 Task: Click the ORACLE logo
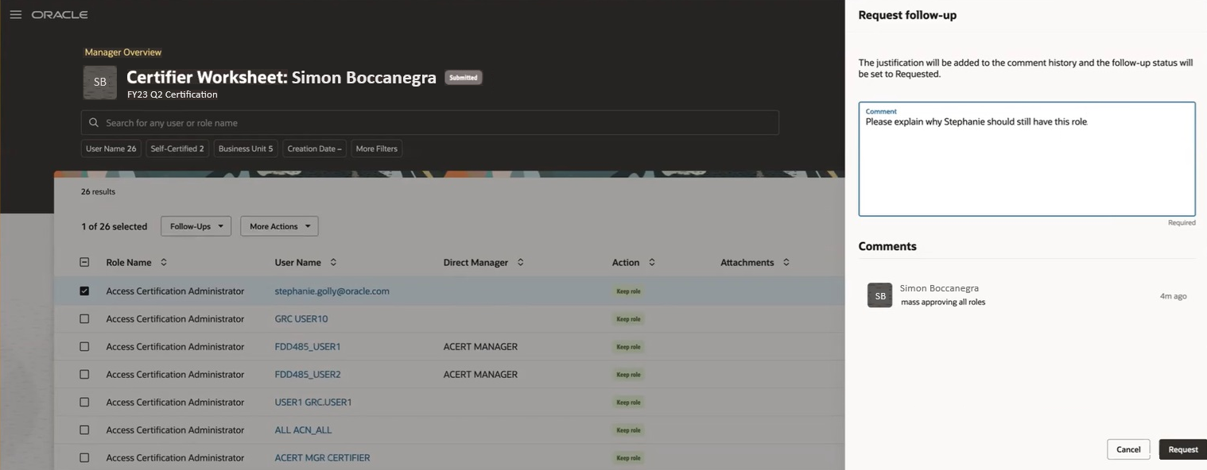coord(59,13)
